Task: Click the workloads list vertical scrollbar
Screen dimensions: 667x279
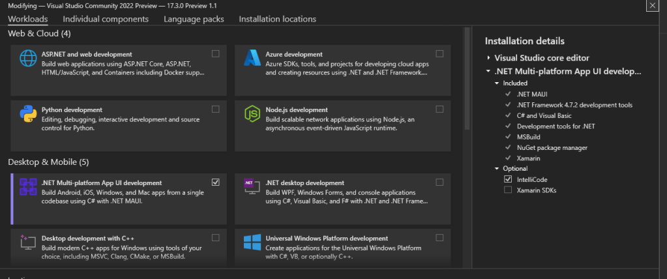Action: 466,78
